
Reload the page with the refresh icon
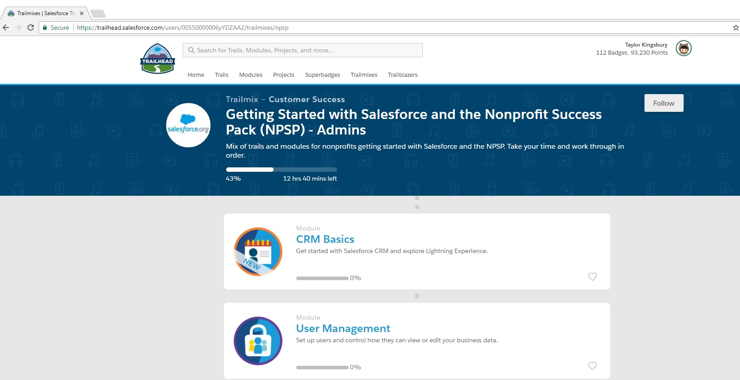[x=31, y=28]
